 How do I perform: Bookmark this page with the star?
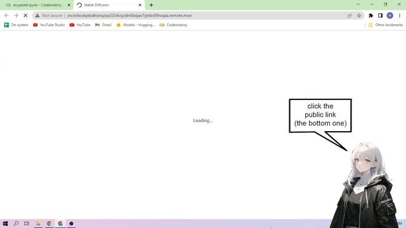point(359,15)
